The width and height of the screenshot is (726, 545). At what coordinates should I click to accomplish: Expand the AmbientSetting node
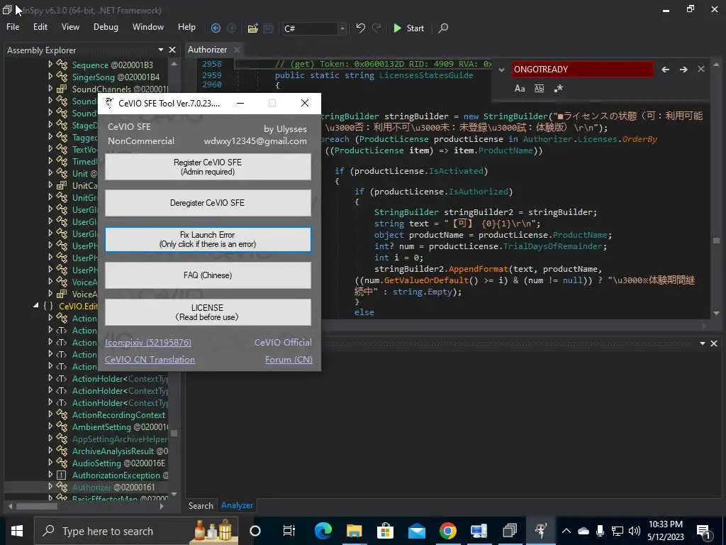(x=50, y=426)
